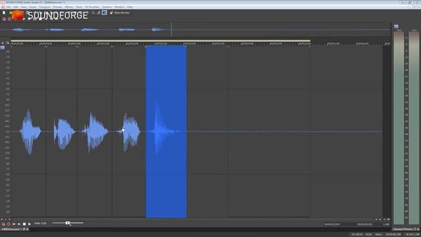Open the Process menu
Viewport: 421px width, 237px height.
pyautogui.click(x=57, y=7)
